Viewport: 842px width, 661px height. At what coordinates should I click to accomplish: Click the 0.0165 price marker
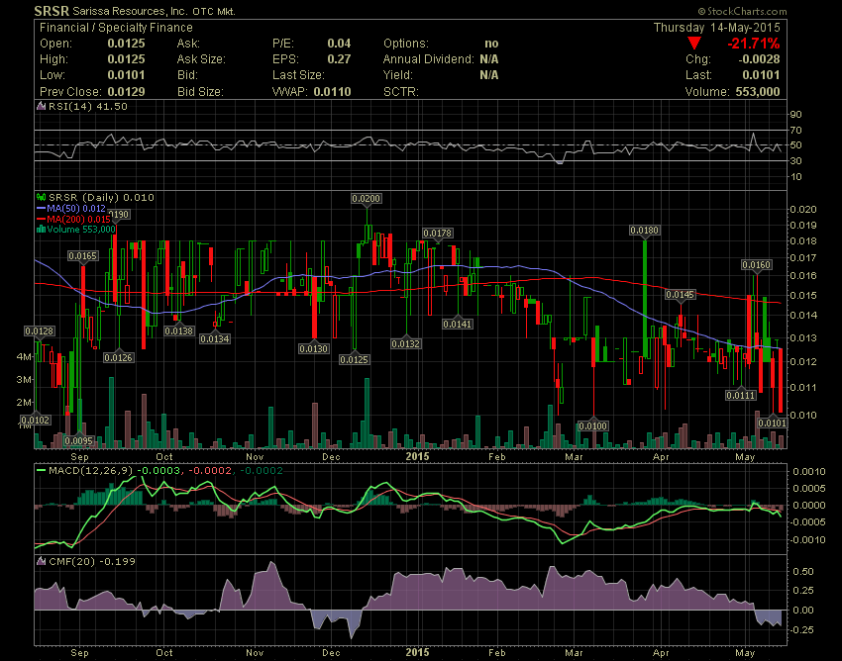(82, 256)
